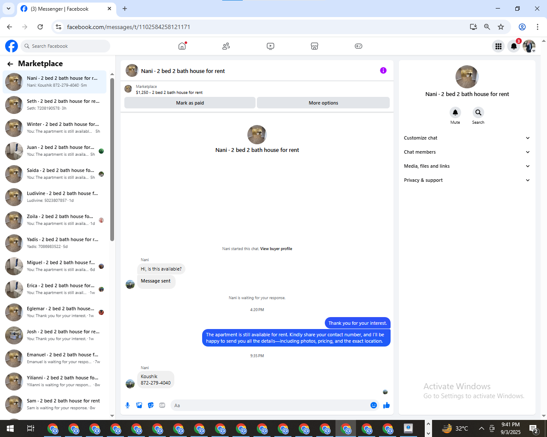Open Windows Start menu
This screenshot has height=437, width=547.
coord(10,428)
